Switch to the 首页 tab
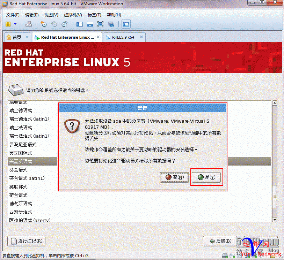The height and width of the screenshot is (260, 284). pos(17,37)
